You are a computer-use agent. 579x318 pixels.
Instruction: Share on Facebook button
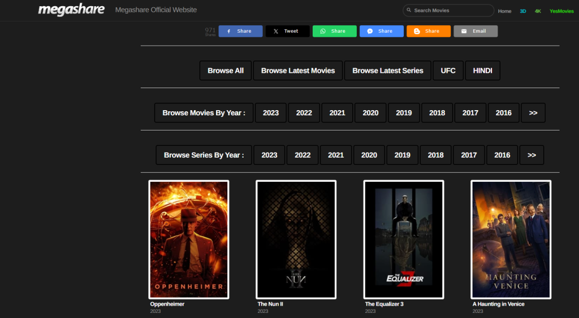(x=240, y=31)
